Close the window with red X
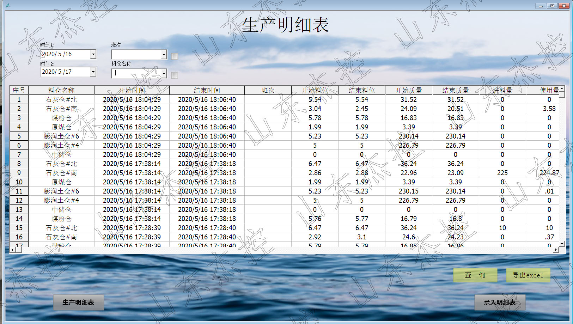 [564, 6]
